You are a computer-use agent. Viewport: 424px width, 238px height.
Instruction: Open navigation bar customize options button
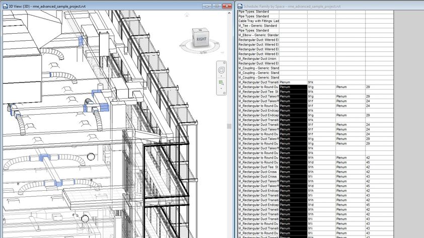tap(224, 93)
